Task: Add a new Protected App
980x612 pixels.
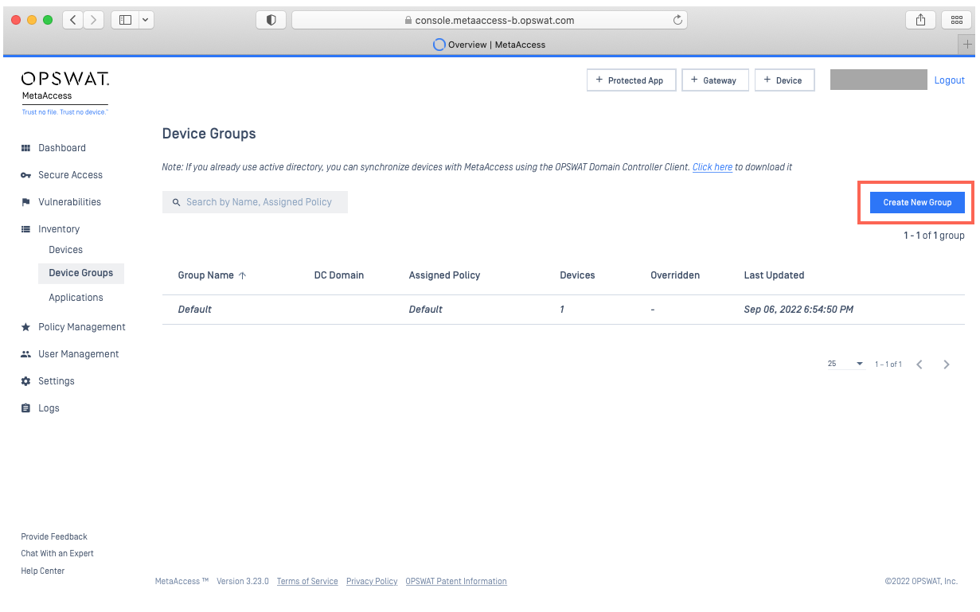Action: point(631,80)
